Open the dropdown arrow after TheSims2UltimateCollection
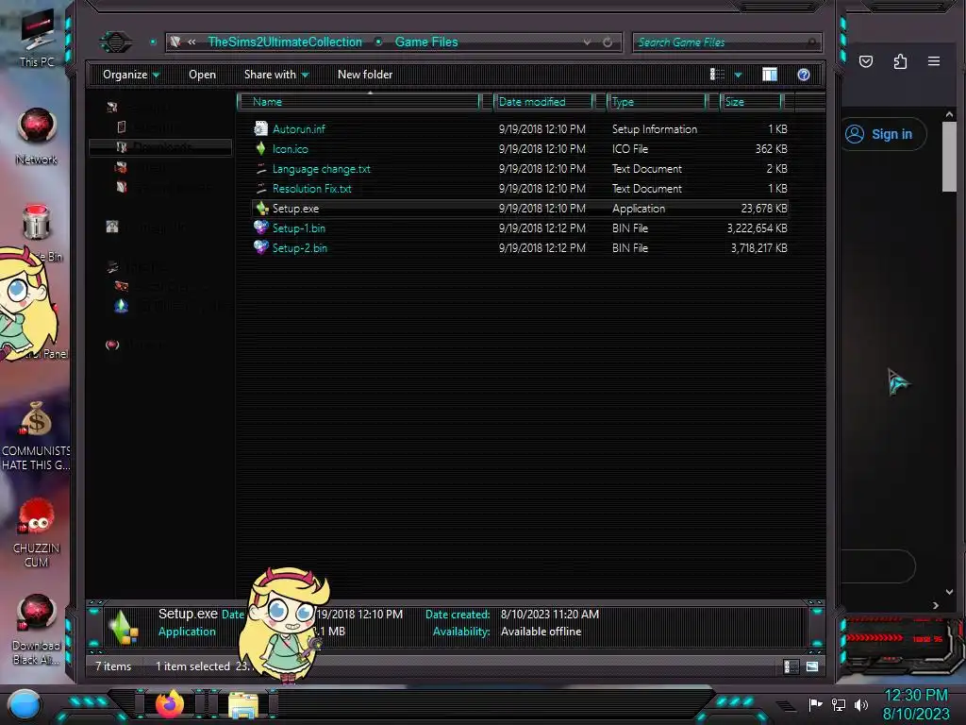This screenshot has height=725, width=966. click(378, 42)
